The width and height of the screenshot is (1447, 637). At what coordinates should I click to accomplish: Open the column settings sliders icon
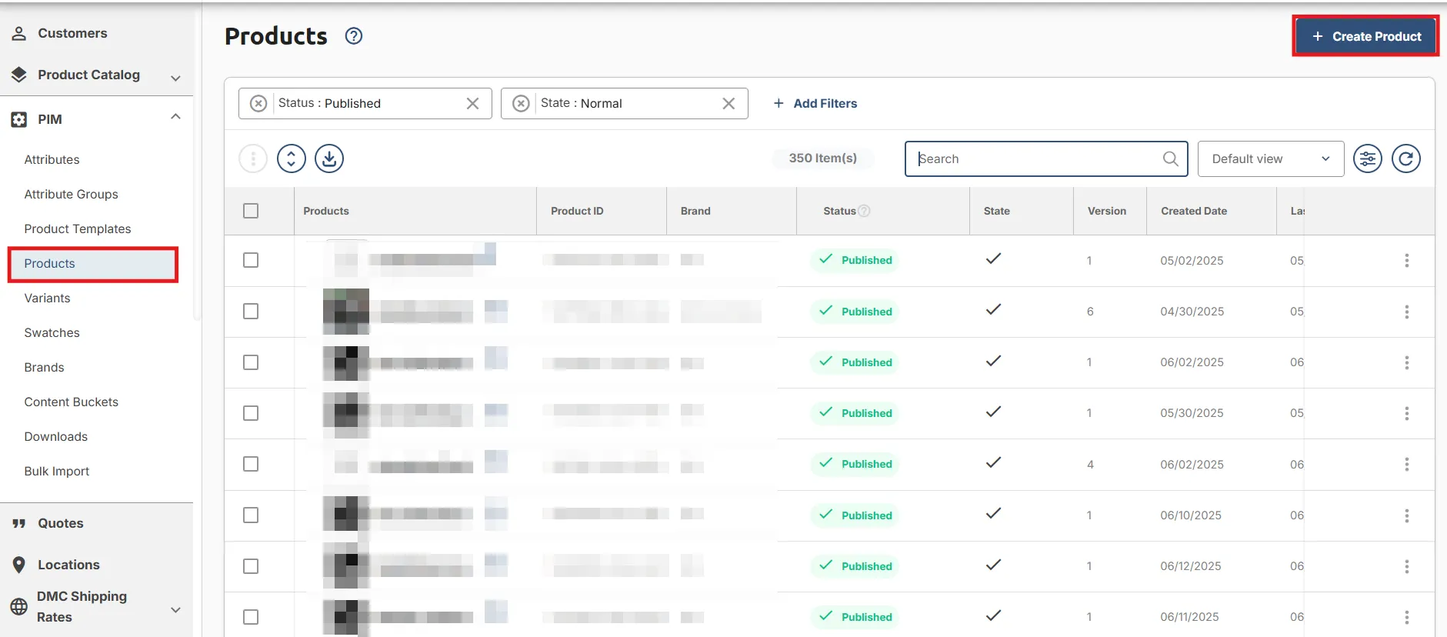(x=1368, y=158)
